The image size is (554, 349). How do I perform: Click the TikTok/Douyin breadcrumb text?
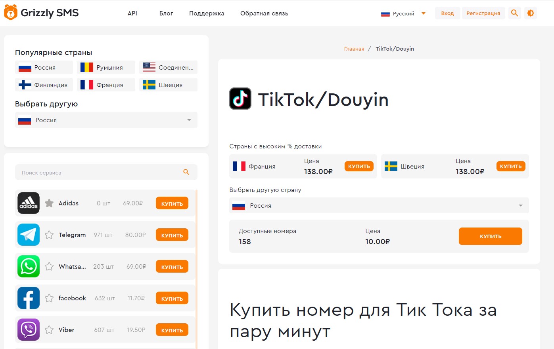click(395, 49)
